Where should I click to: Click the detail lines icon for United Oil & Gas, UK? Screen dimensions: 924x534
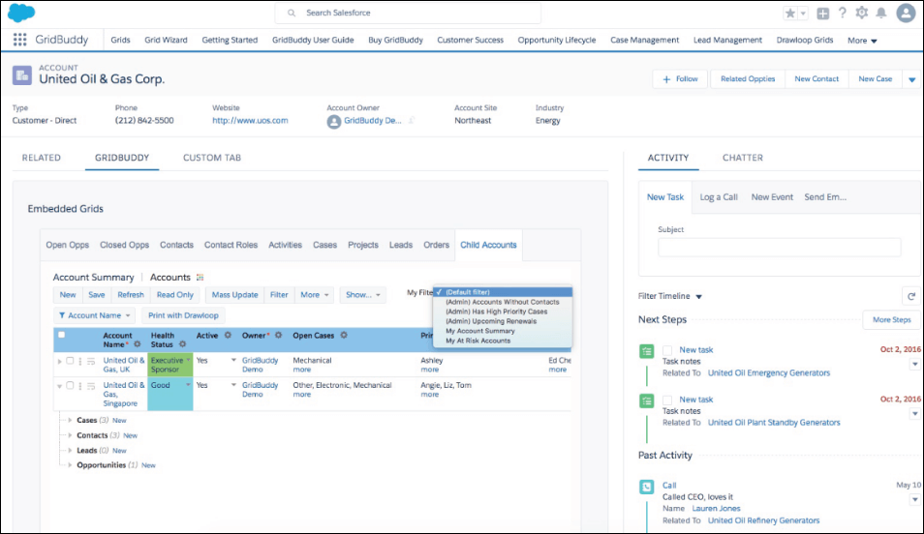91,361
